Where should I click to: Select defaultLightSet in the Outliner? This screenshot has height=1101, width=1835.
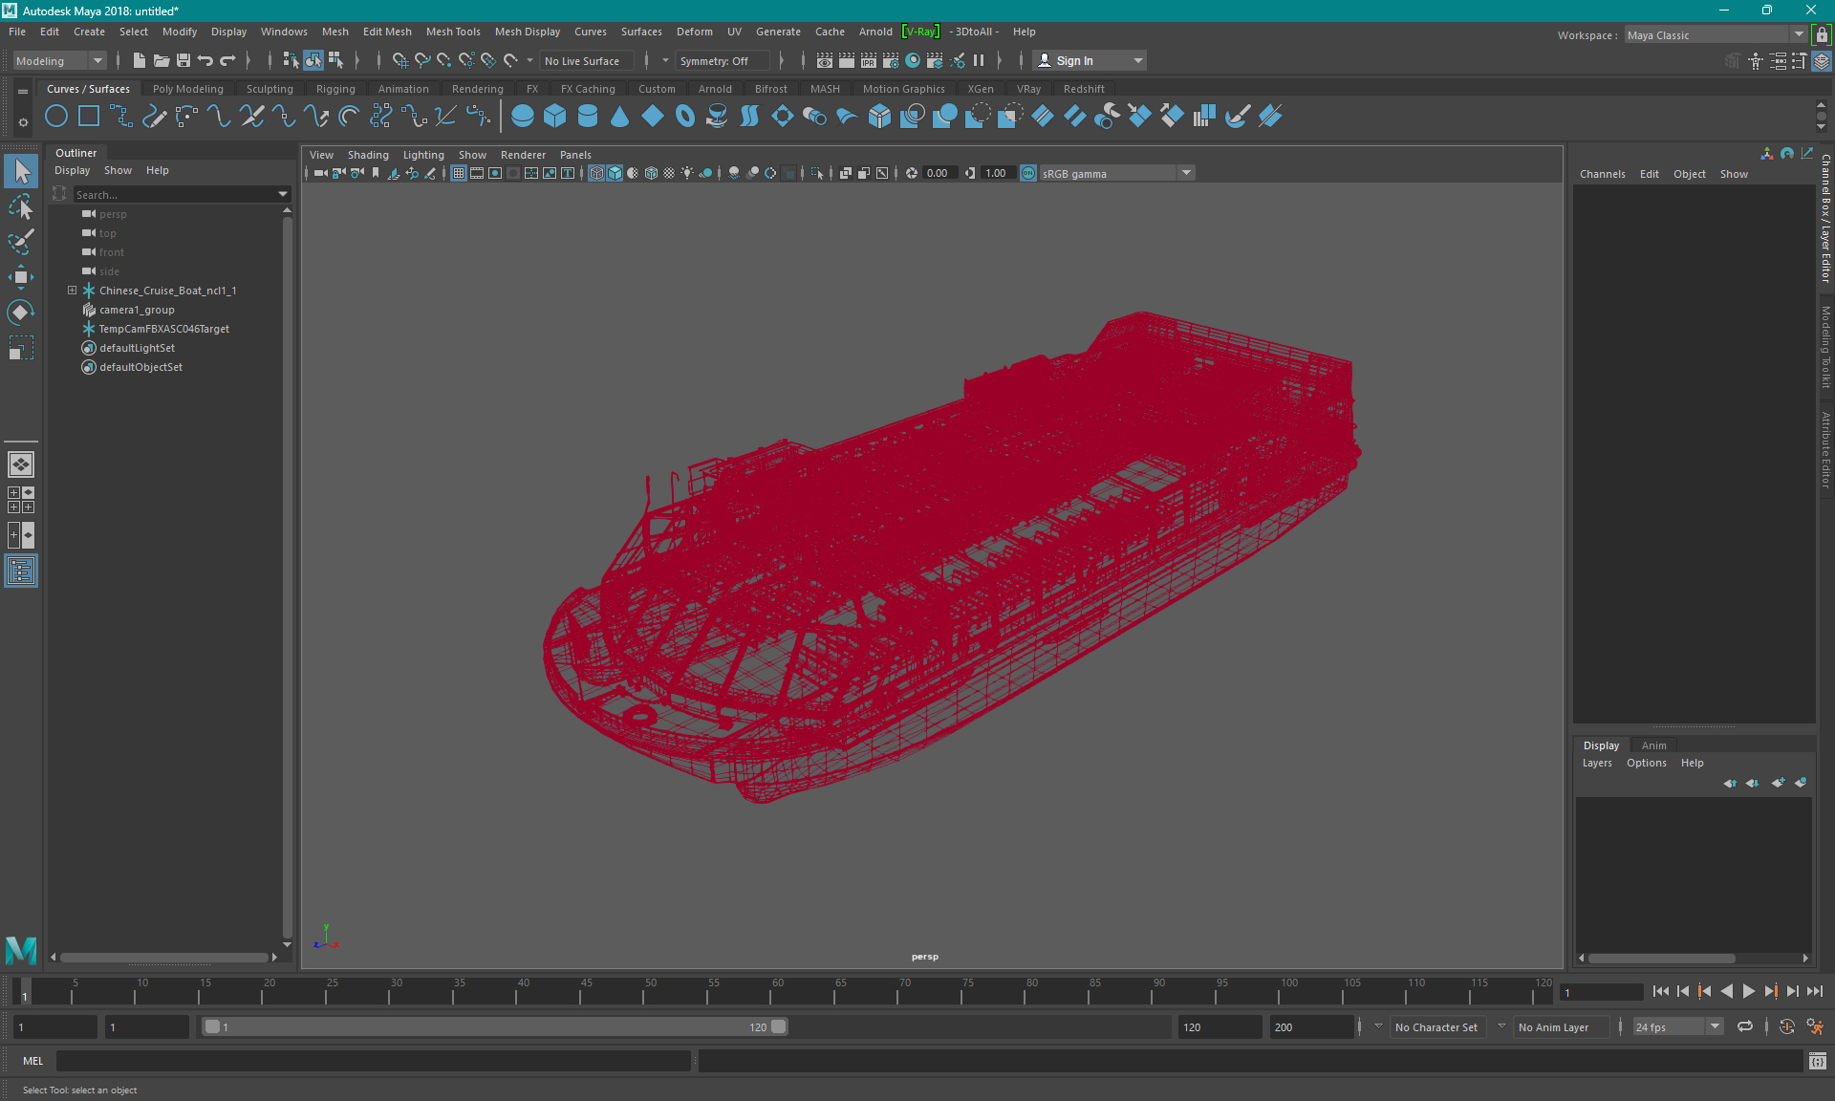pyautogui.click(x=137, y=348)
